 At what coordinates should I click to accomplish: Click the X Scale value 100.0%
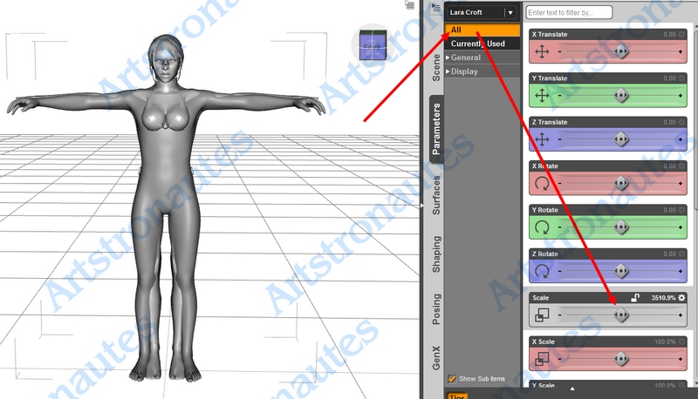(x=665, y=342)
